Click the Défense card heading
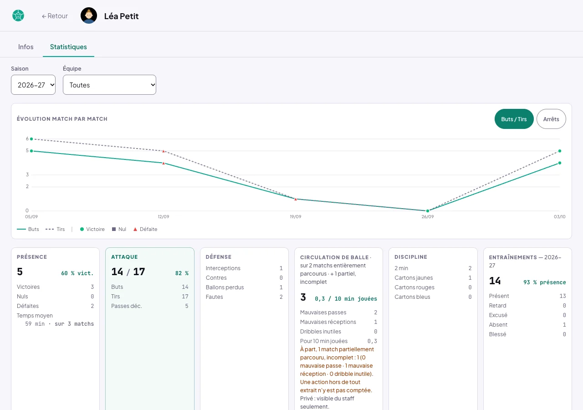The height and width of the screenshot is (410, 583). [219, 257]
